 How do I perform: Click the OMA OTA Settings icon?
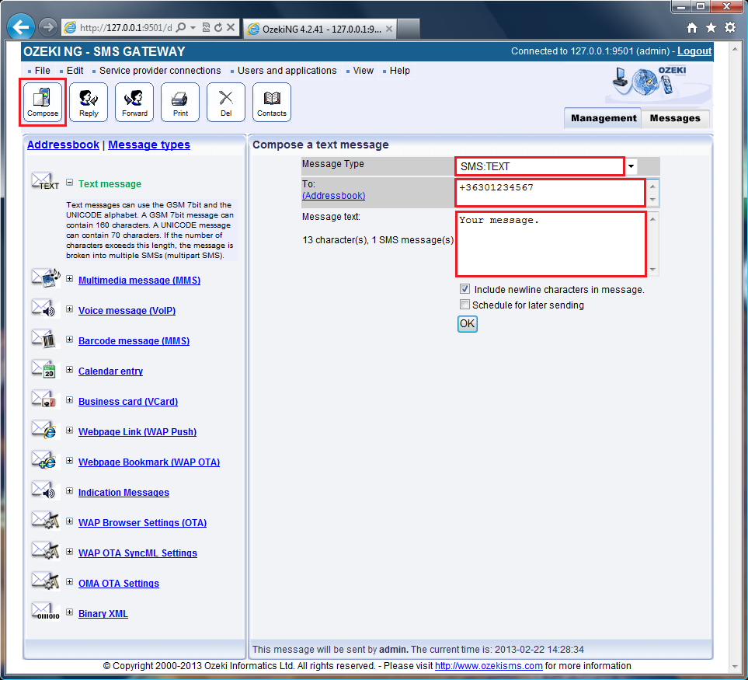point(45,581)
